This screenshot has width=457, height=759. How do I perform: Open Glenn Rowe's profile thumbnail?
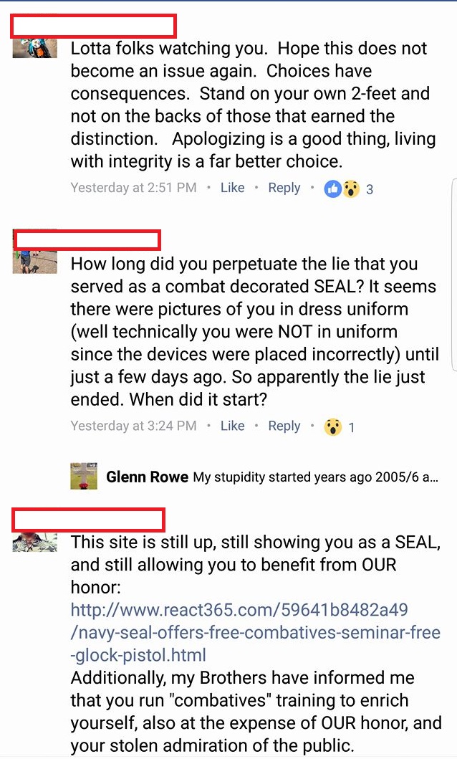84,477
